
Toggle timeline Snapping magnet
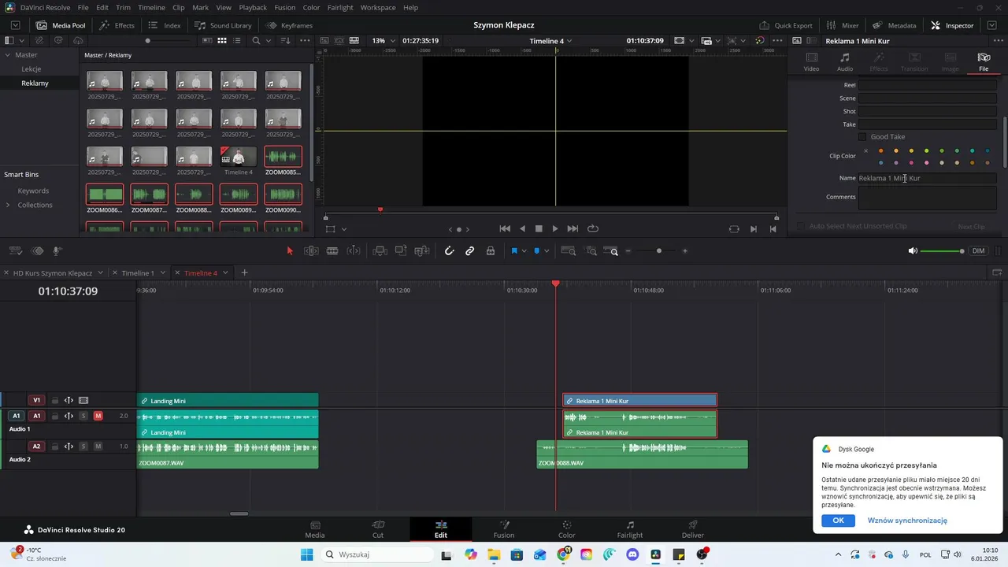449,251
